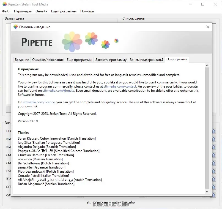Click the vertical scrollbar thumb in dialog

pos(207,128)
